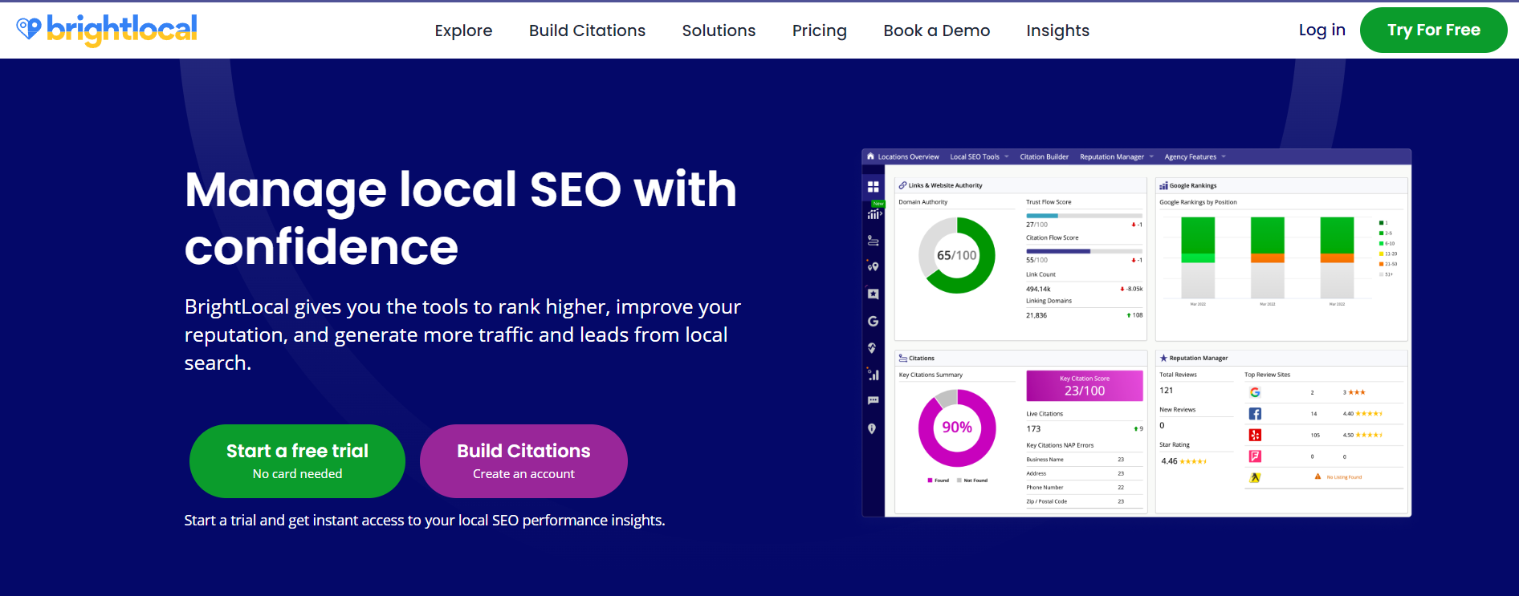This screenshot has height=596, width=1519.
Task: Click the Log in link
Action: point(1321,30)
